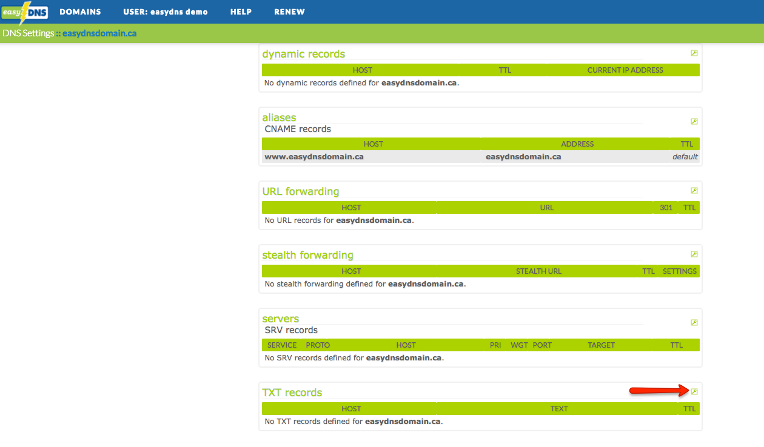
Task: Select the stealth forwarding heading
Action: point(307,255)
